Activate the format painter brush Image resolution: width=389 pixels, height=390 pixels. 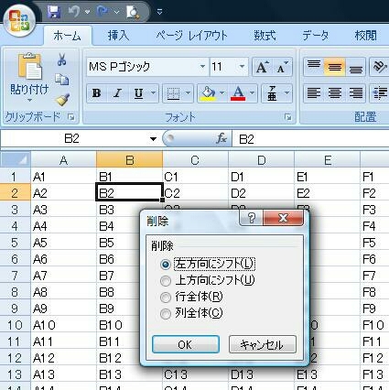coord(62,100)
